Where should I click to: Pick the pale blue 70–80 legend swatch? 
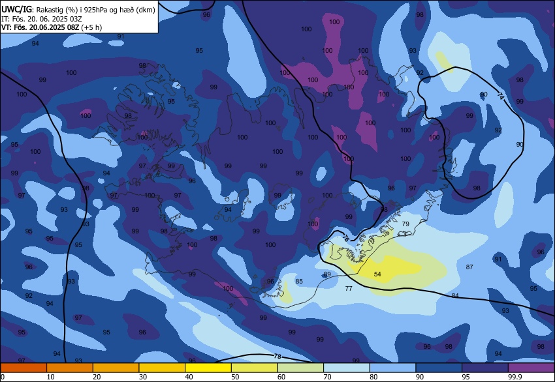point(347,368)
